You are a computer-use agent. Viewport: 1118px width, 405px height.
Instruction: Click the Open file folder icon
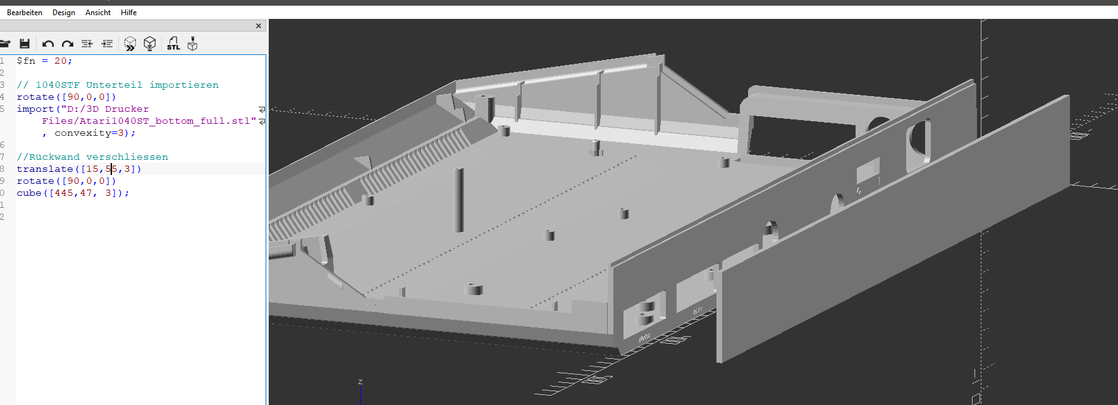coord(5,44)
